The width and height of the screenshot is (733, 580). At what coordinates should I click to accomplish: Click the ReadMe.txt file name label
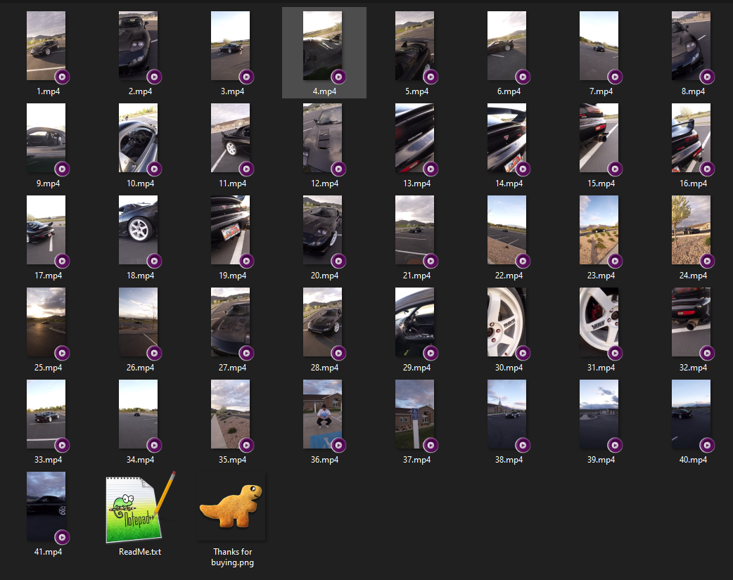tap(140, 552)
